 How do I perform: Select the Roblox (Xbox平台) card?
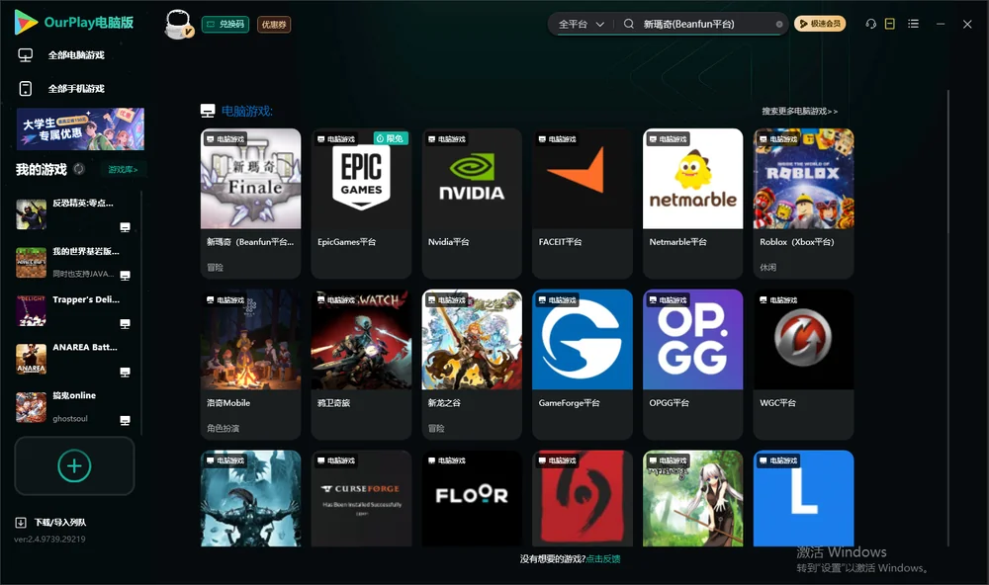click(803, 203)
